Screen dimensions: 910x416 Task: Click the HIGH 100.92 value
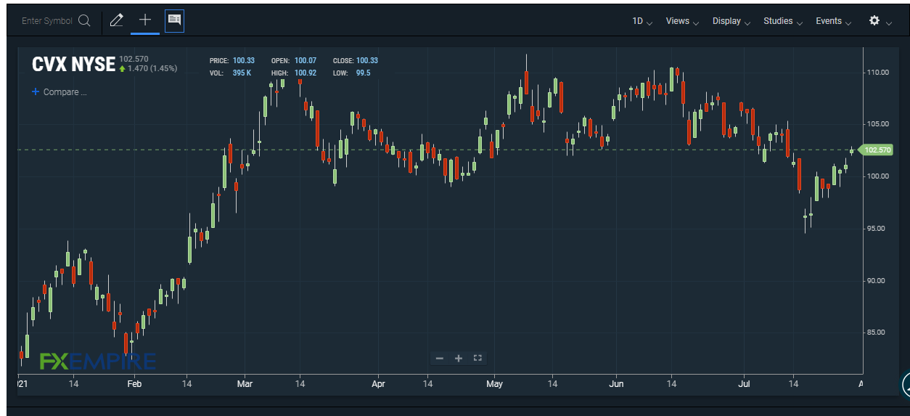pos(306,73)
